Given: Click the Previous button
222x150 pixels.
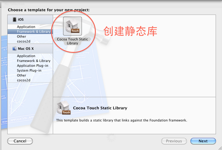Looking at the screenshot, I should 174,141.
